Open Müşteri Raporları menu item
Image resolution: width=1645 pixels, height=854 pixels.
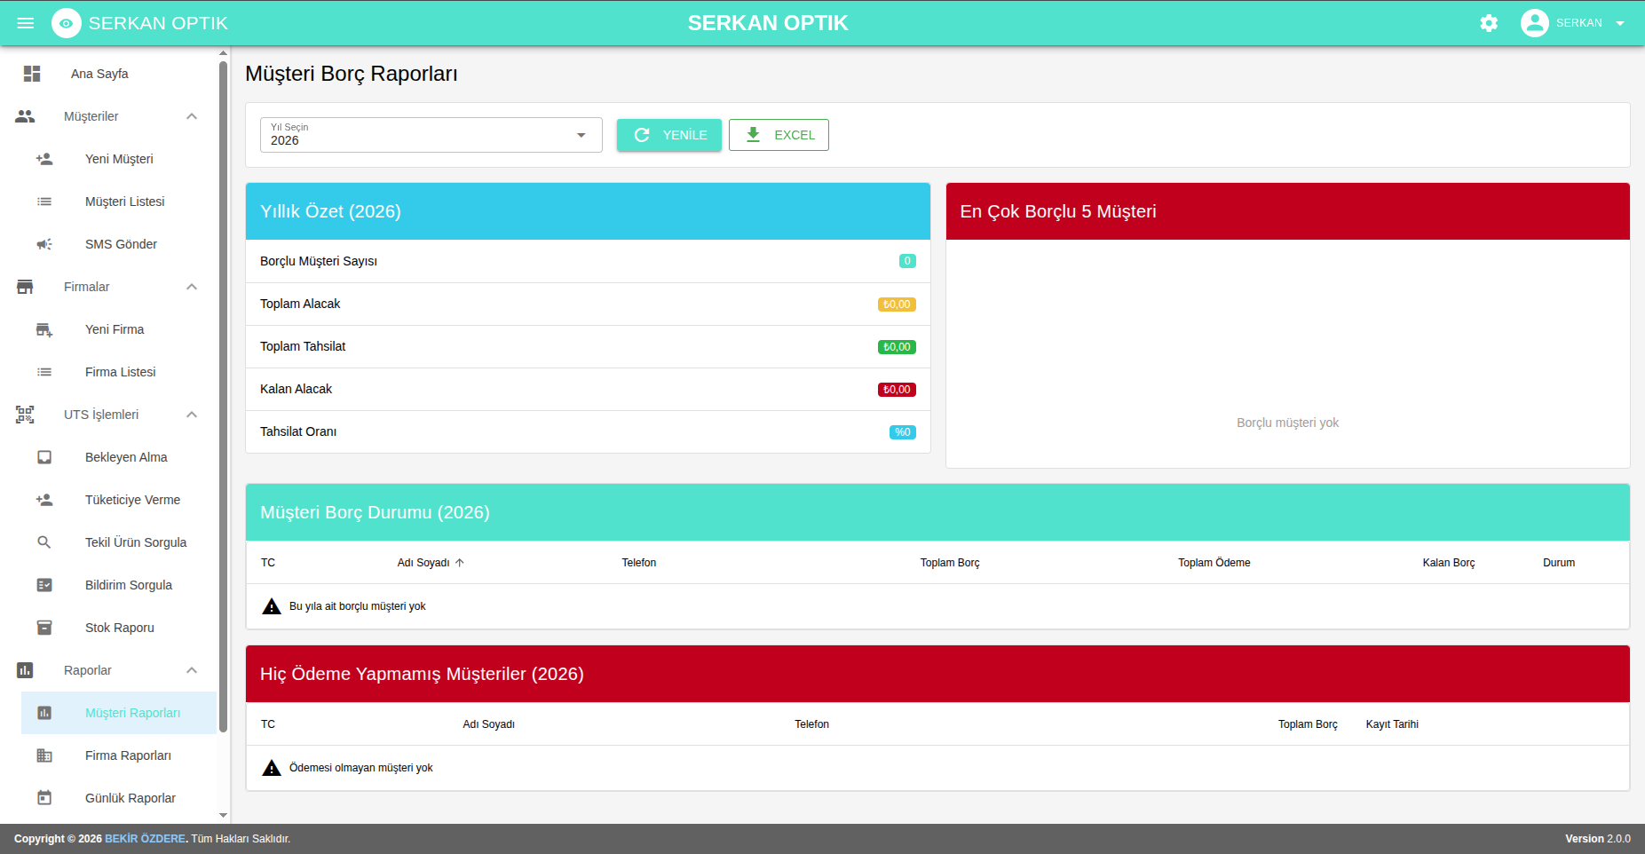(119, 713)
